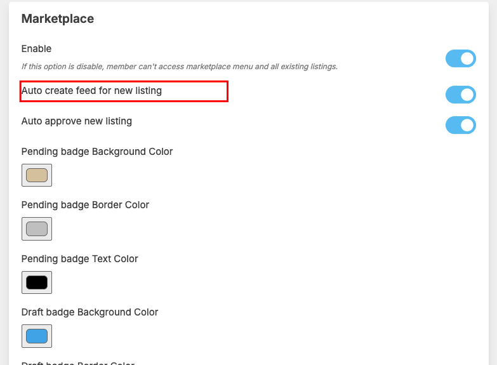The image size is (497, 365).
Task: Select the Auto create feed for new listing label
Action: 91,91
